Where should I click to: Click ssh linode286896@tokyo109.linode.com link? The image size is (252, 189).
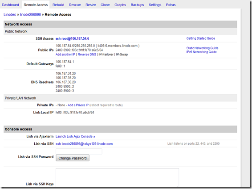click(84, 144)
